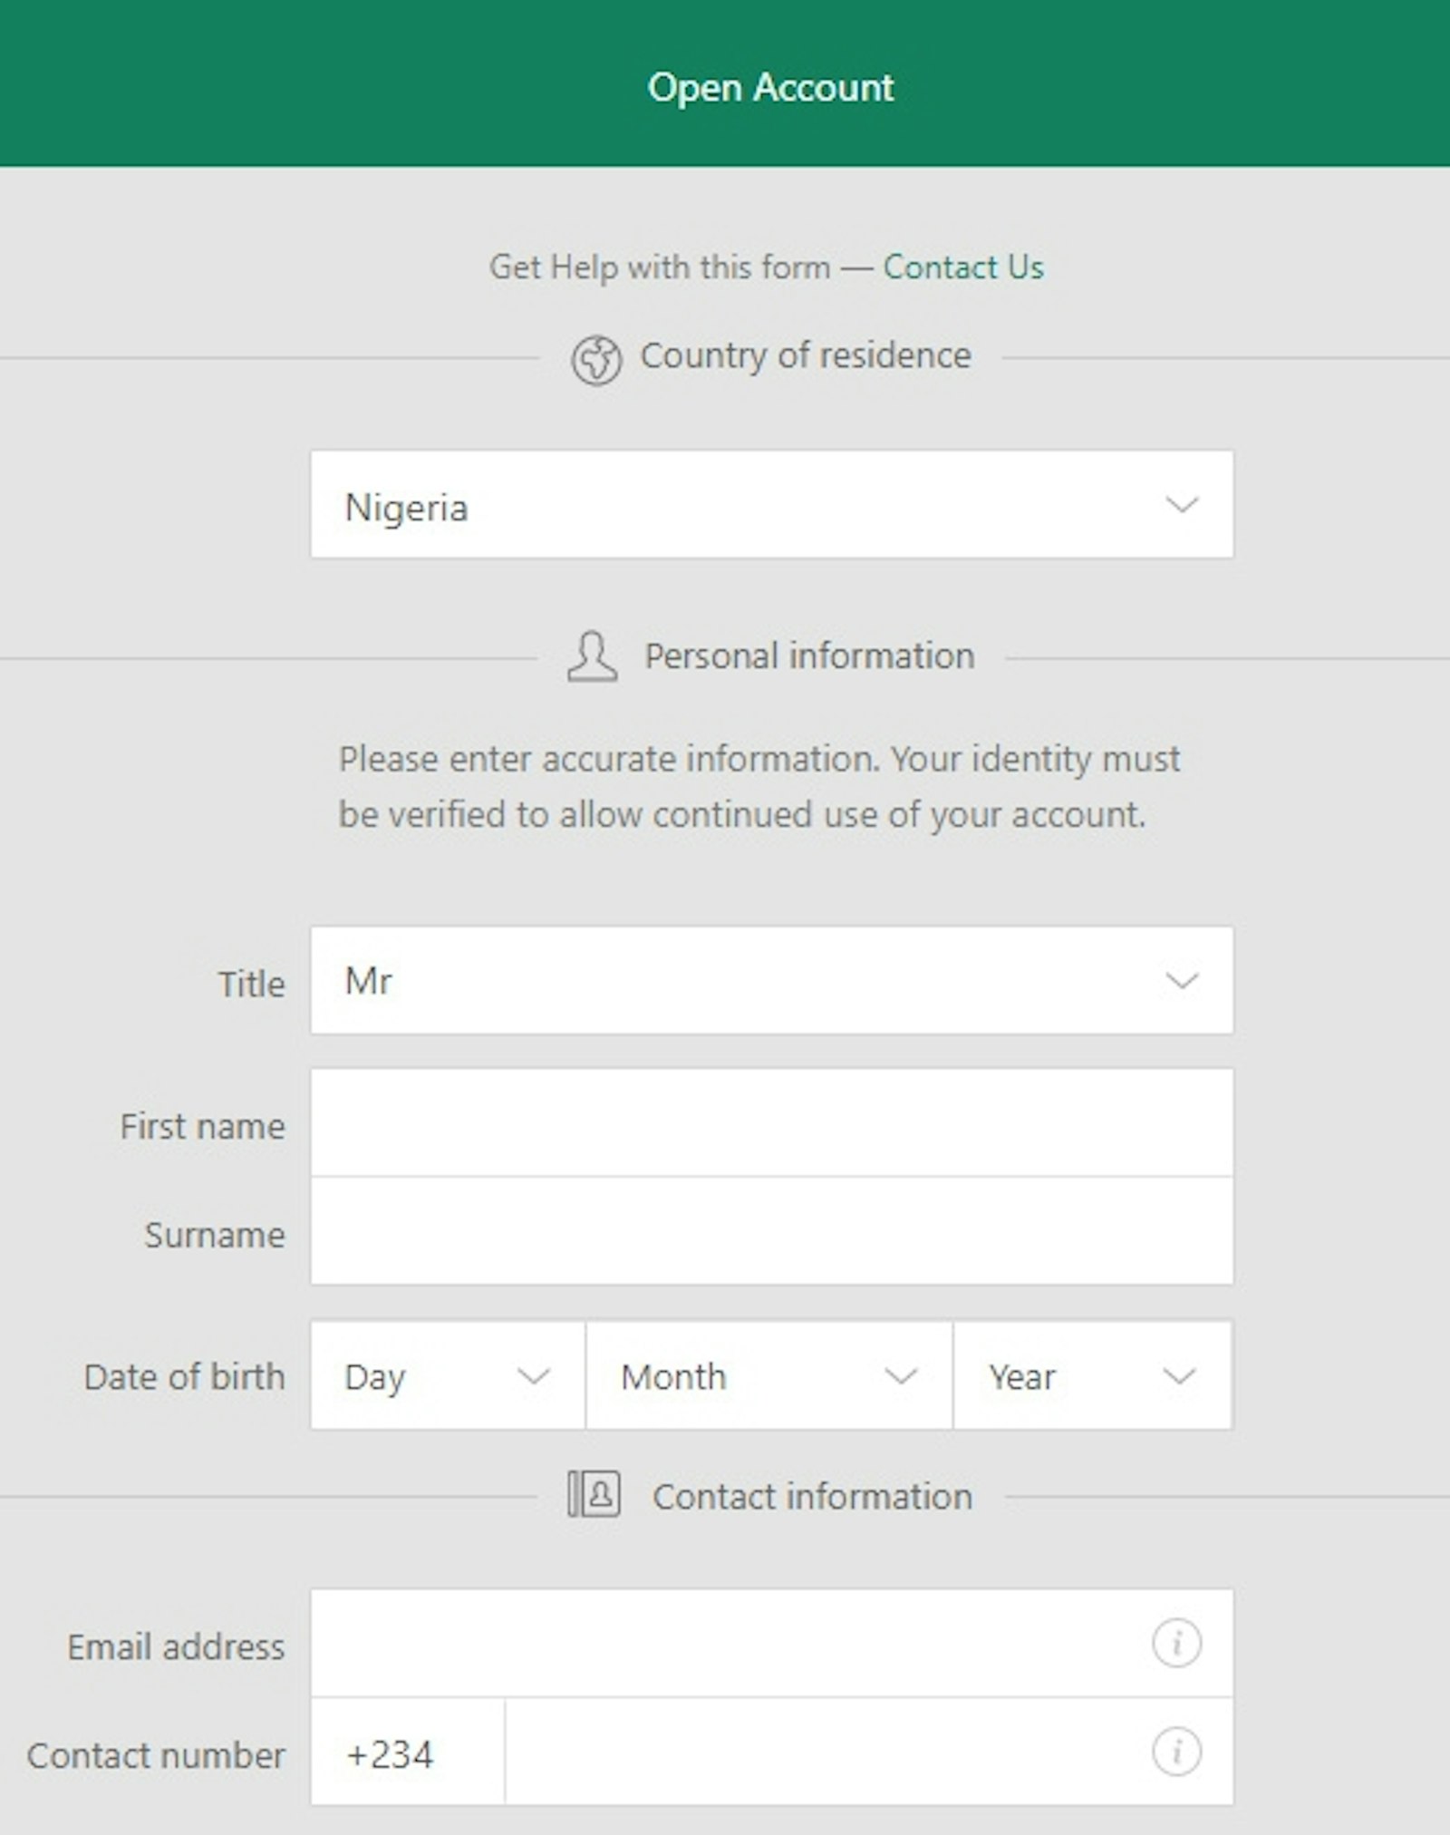1450x1835 pixels.
Task: Click the Date of birth label
Action: [x=184, y=1377]
